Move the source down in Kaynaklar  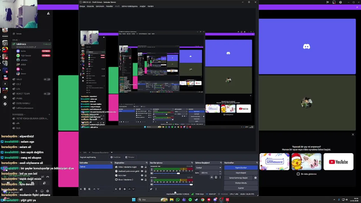click(133, 189)
